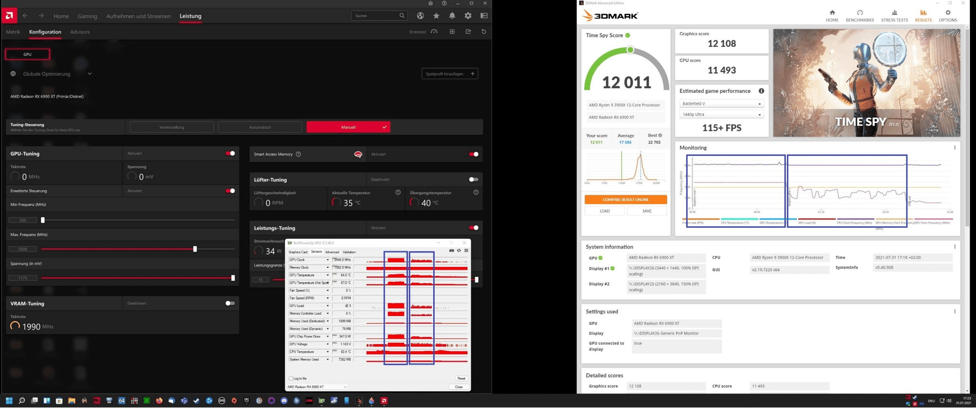The image size is (976, 408).
Task: Open 3DMark STRESS TESTS icon
Action: (895, 13)
